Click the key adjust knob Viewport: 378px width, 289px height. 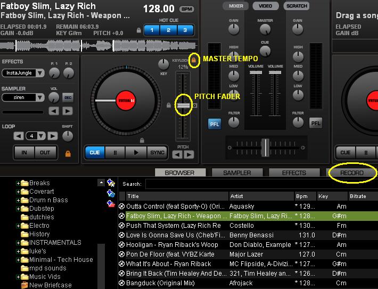tap(163, 64)
